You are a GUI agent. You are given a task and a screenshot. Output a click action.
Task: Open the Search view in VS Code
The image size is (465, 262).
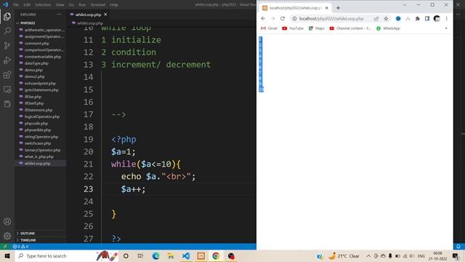pyautogui.click(x=7, y=31)
